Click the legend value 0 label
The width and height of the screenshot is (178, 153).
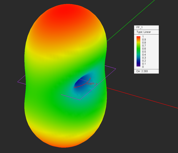pyautogui.click(x=143, y=67)
